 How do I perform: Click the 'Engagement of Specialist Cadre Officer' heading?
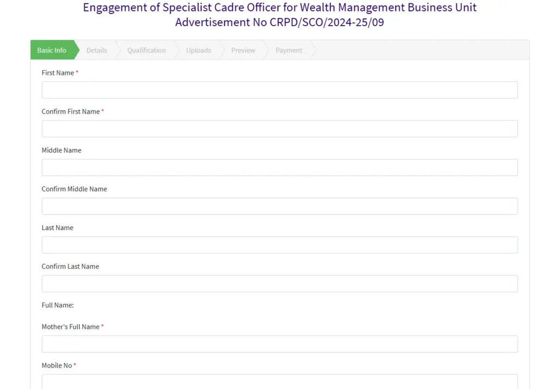(279, 8)
